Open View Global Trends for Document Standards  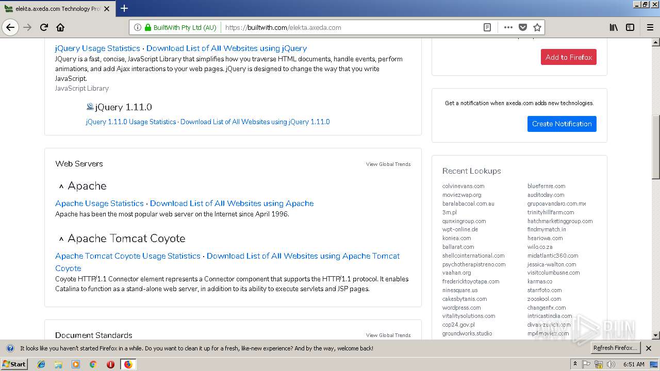(x=388, y=335)
